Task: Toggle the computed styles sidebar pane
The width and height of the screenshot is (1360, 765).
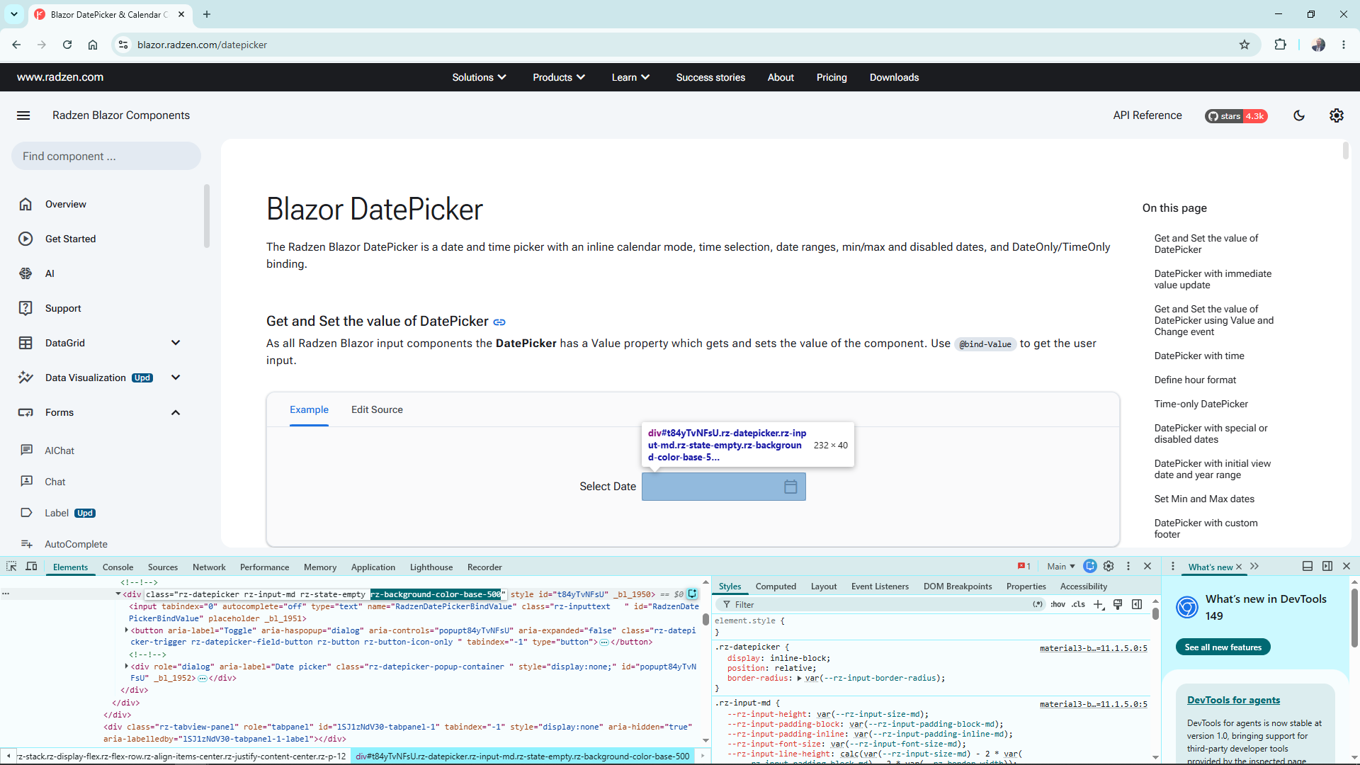Action: 1137,604
